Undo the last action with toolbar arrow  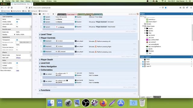[43, 14]
